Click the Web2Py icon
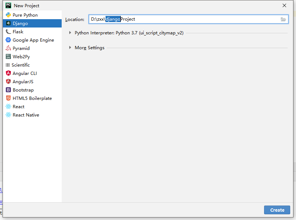This screenshot has width=296, height=220. click(8, 56)
